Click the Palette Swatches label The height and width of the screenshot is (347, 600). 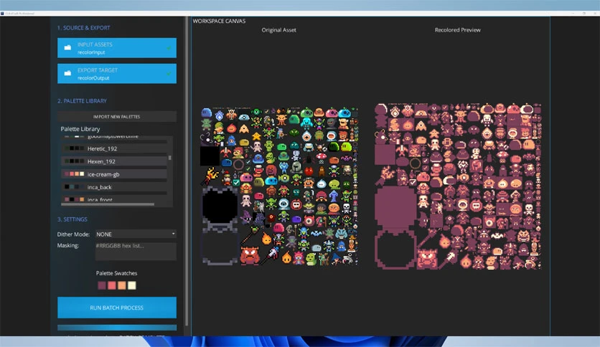pos(117,273)
